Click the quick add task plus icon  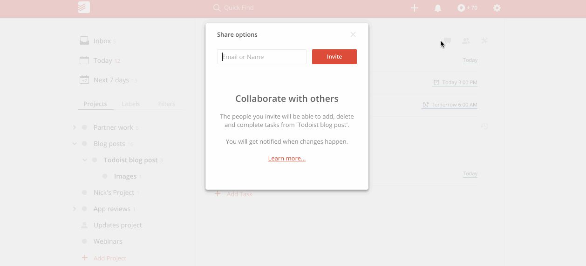coord(414,8)
